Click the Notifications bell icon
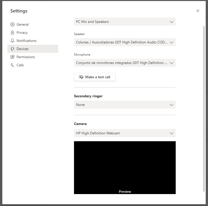This screenshot has width=208, height=206. click(12, 41)
